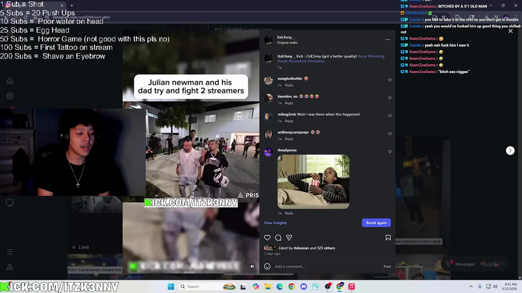The image size is (522, 293).
Task: Close the Instagram browser tab
Action: (62, 5)
